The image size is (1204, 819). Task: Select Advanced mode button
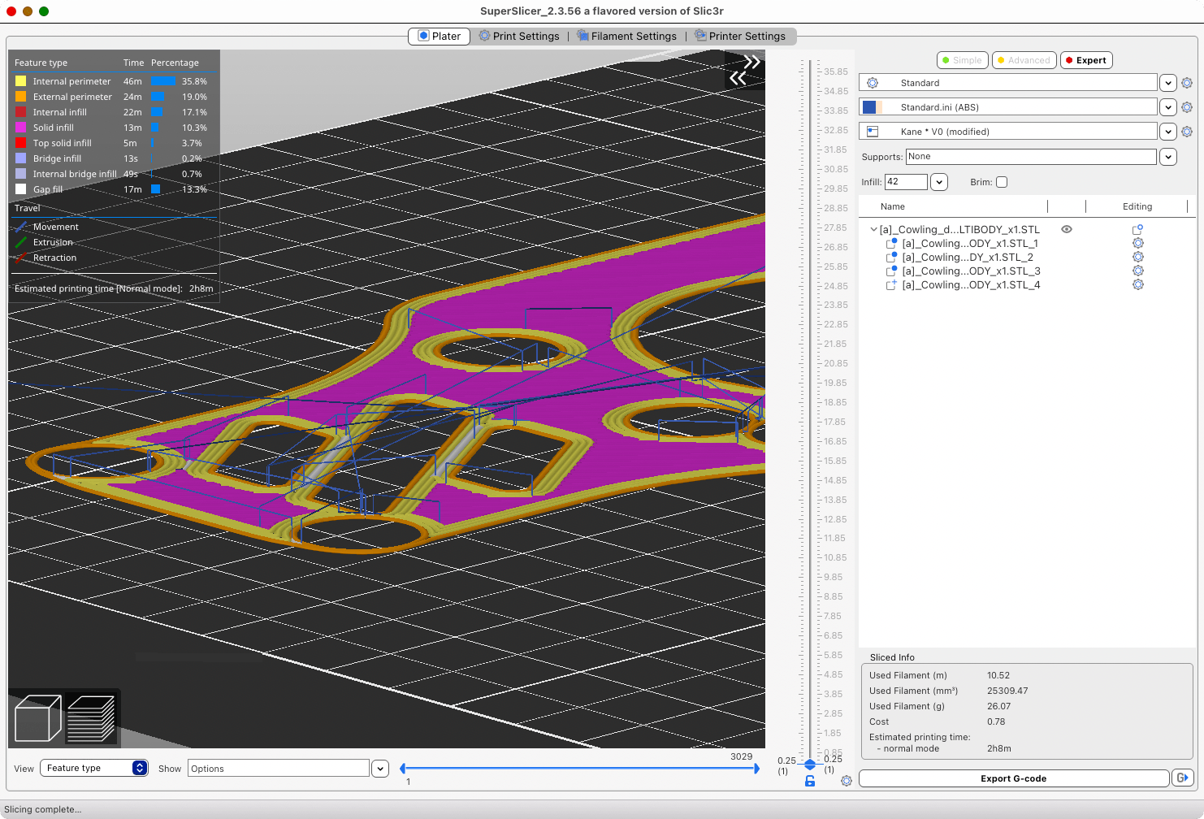click(1023, 60)
